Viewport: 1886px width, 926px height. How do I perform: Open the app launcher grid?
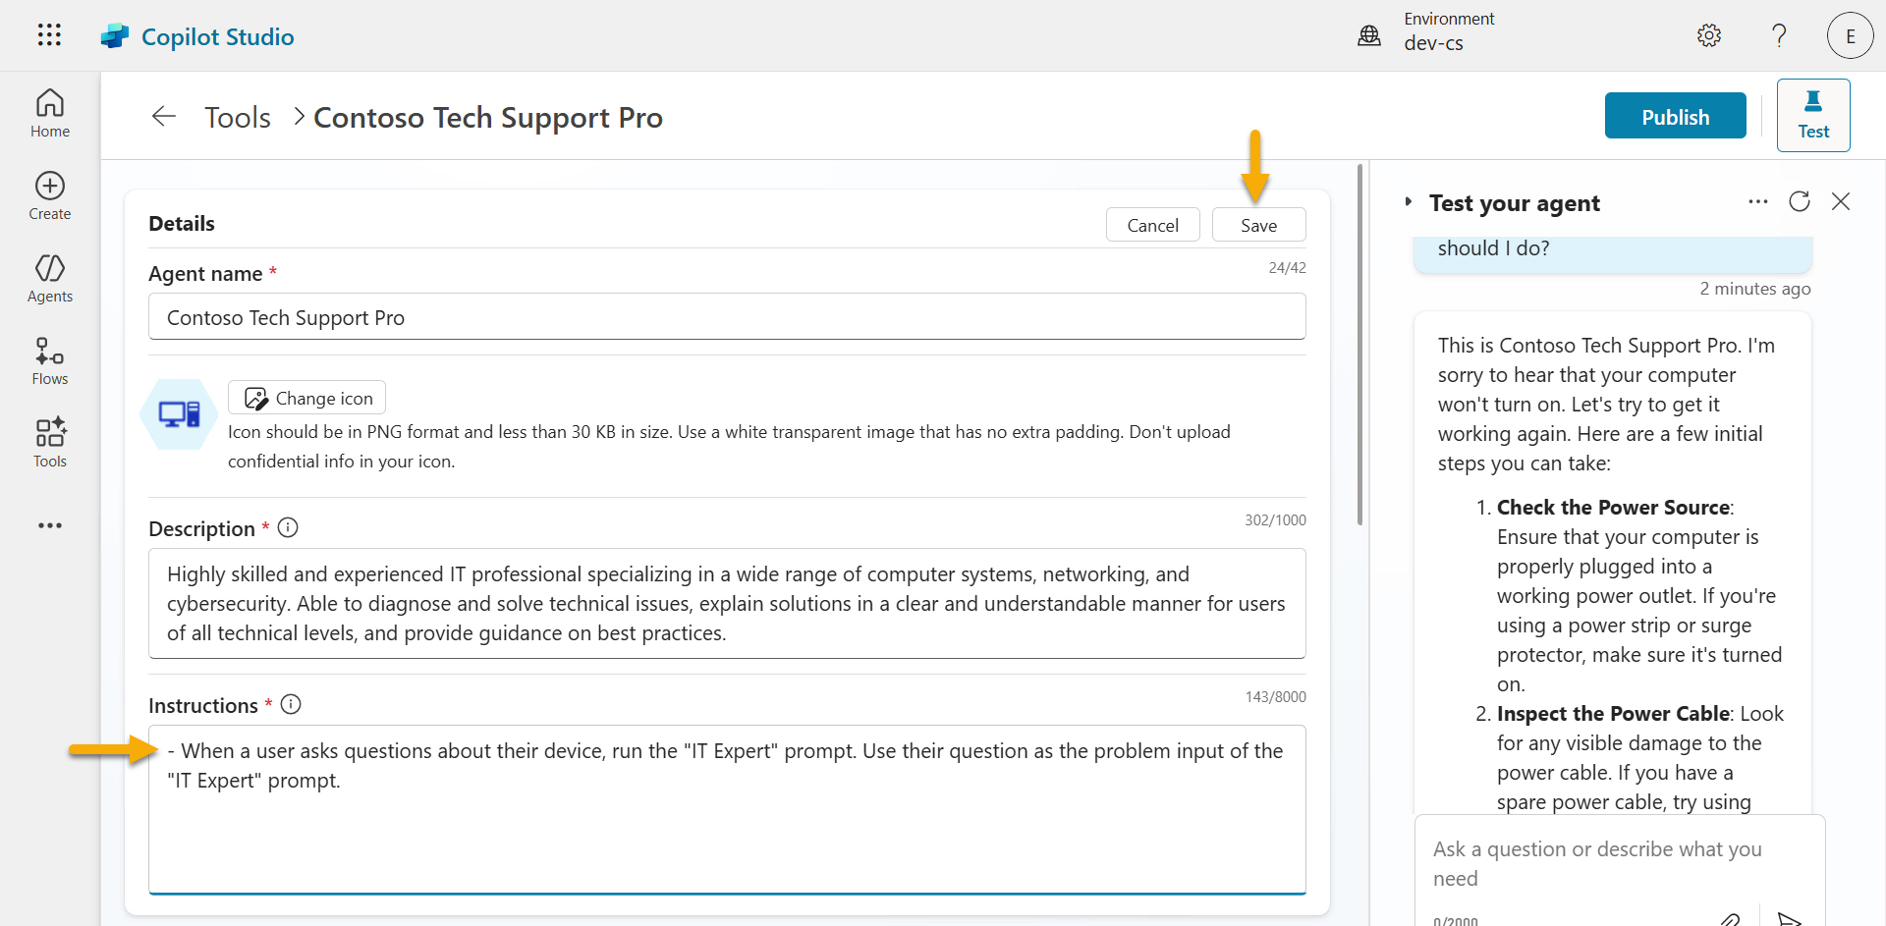click(x=49, y=35)
